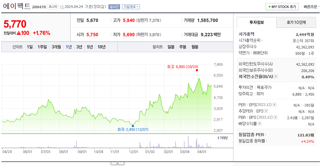Select 3개월 line chart period
321x166 pixels.
(x=56, y=47)
